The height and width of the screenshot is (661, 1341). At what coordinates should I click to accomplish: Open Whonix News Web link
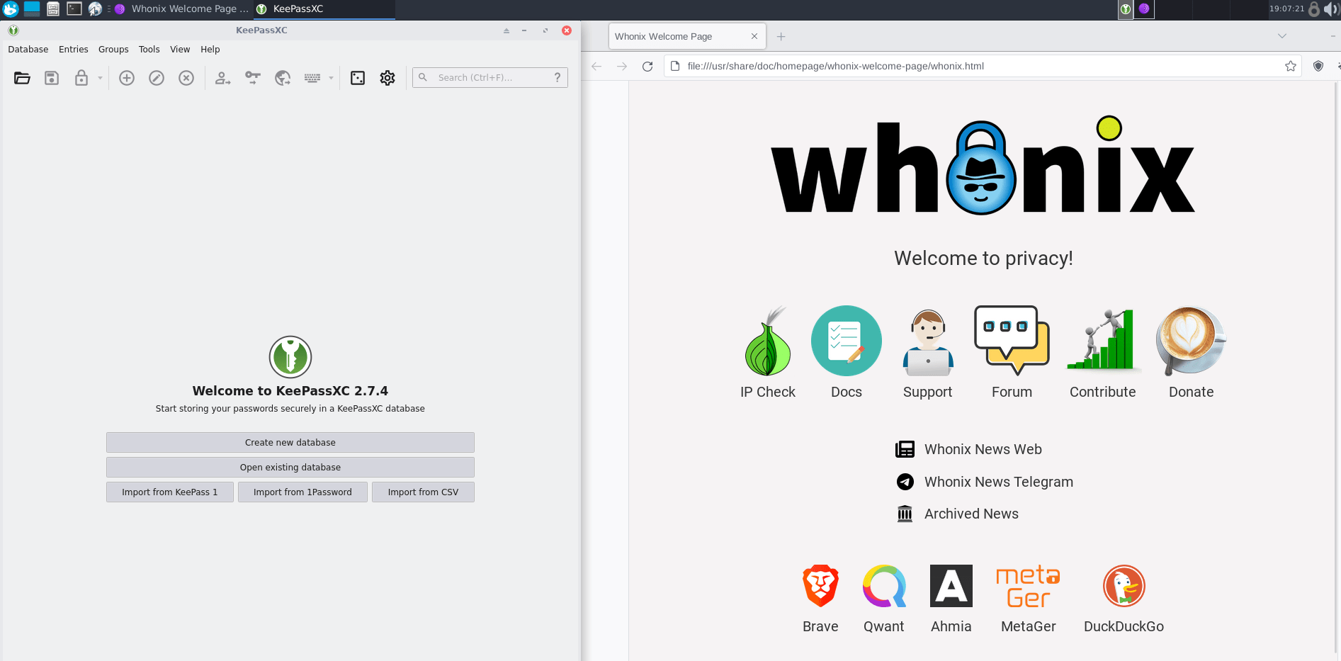[x=969, y=449]
